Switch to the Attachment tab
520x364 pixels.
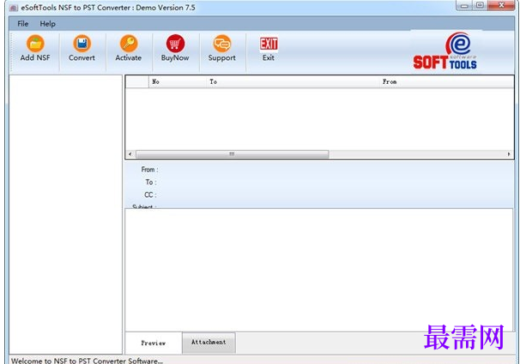(x=209, y=343)
